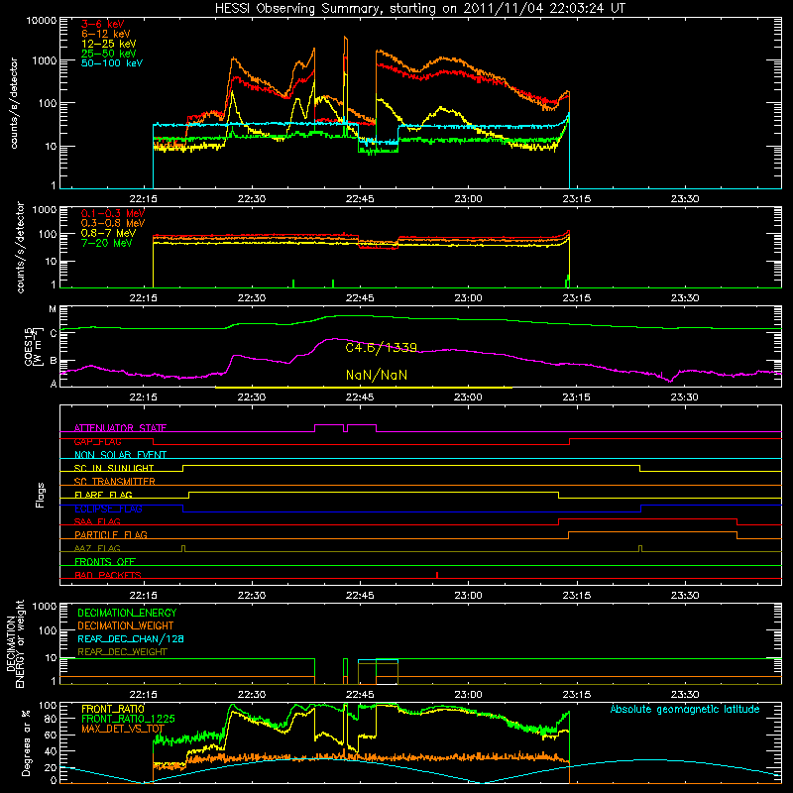
Task: Select the blue ECLIPSE_FLAG label
Action: [x=108, y=509]
